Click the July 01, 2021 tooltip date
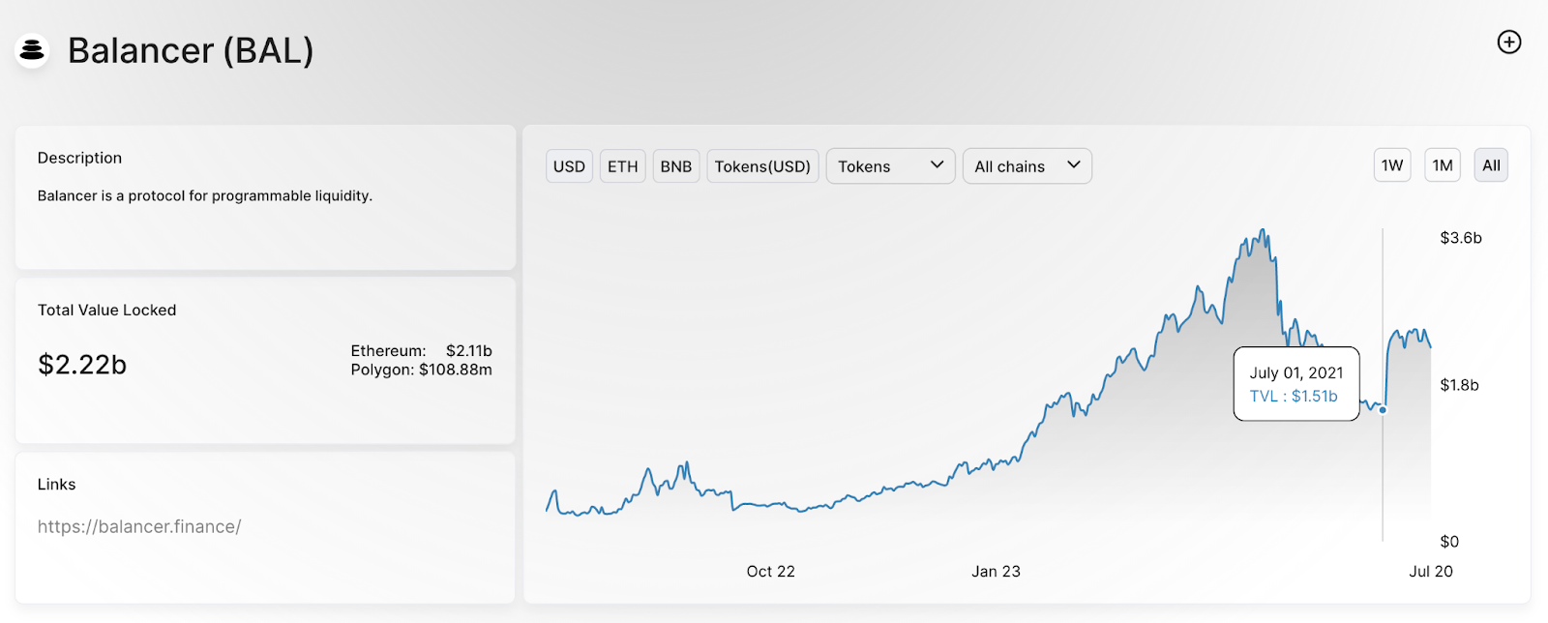The height and width of the screenshot is (623, 1548). click(x=1296, y=372)
